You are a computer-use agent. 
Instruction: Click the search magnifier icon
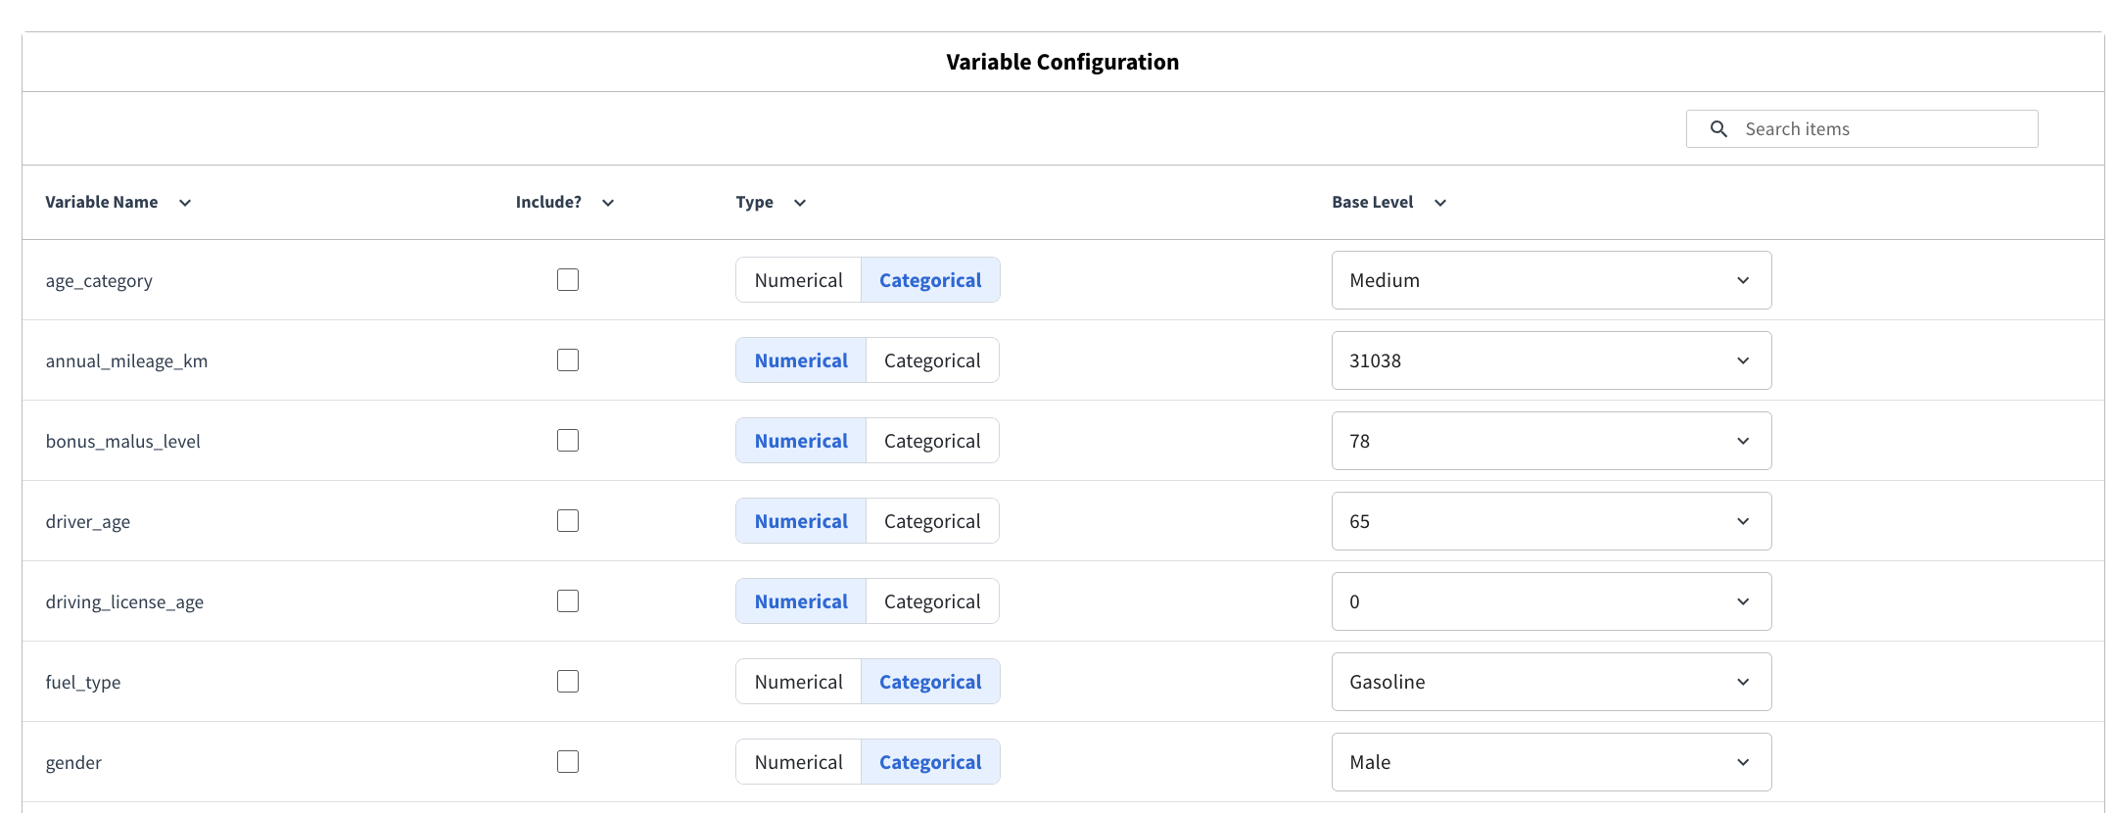(1718, 128)
